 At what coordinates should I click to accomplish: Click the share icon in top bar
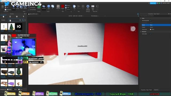[161, 3]
